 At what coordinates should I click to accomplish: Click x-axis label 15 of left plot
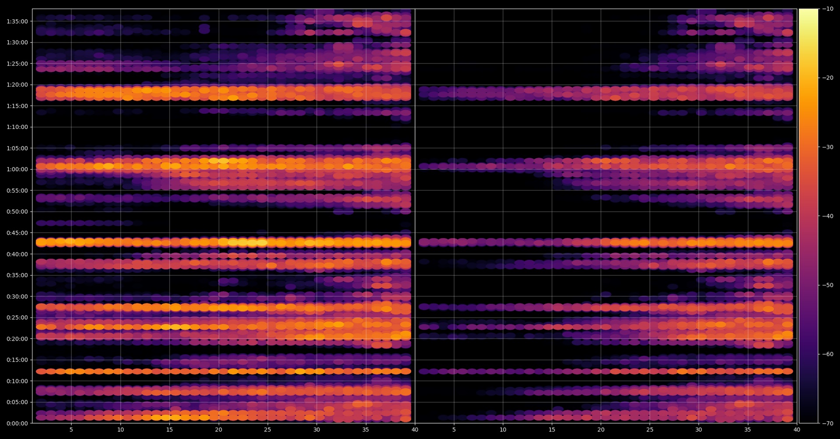click(169, 430)
